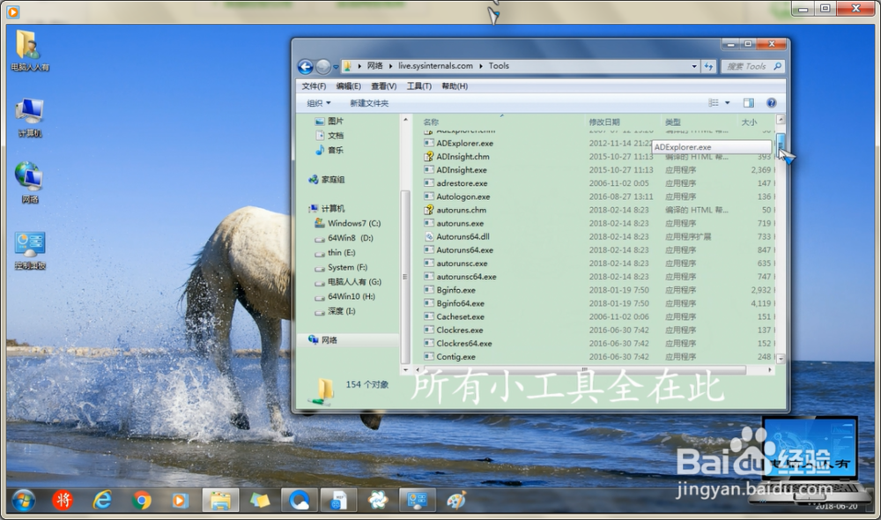Open the 控制面板 desktop icon
This screenshot has height=520, width=881.
click(x=30, y=251)
